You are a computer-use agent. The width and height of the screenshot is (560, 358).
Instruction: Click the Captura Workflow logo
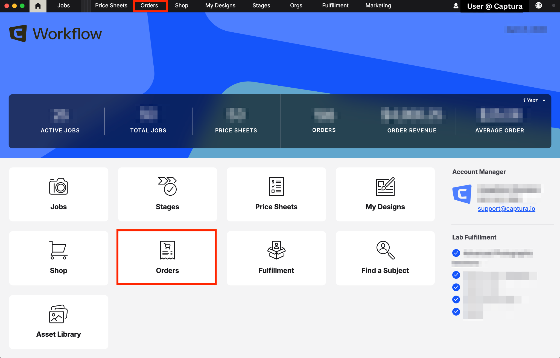coord(56,33)
